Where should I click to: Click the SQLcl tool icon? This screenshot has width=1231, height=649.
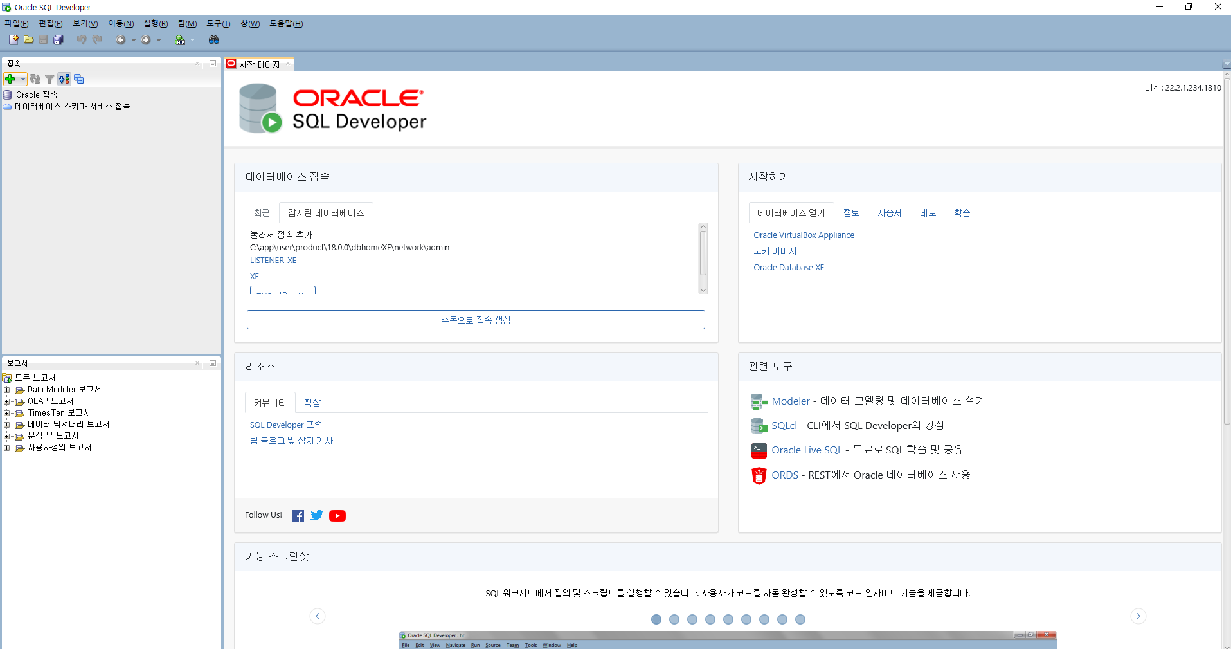coord(759,426)
